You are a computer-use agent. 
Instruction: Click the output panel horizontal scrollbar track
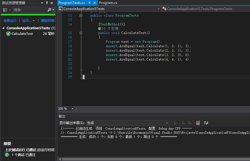click(156, 159)
